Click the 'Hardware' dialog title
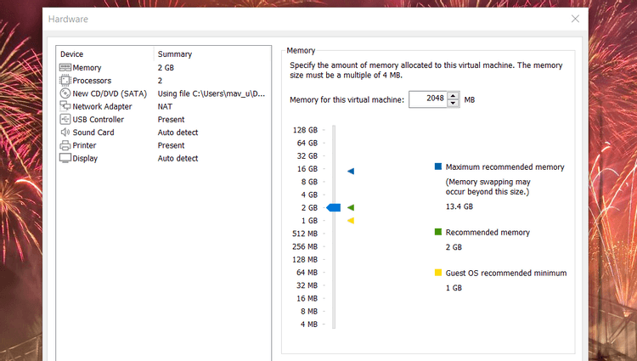Viewport: 637px width, 361px height. coord(68,19)
